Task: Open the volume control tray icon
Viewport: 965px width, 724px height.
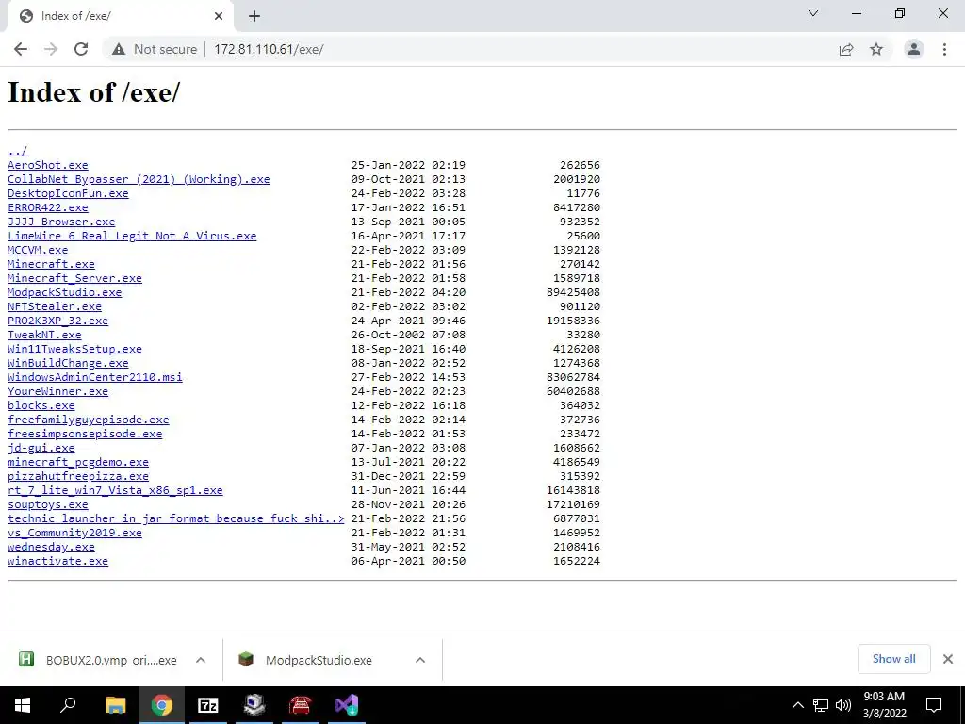Action: tap(843, 705)
